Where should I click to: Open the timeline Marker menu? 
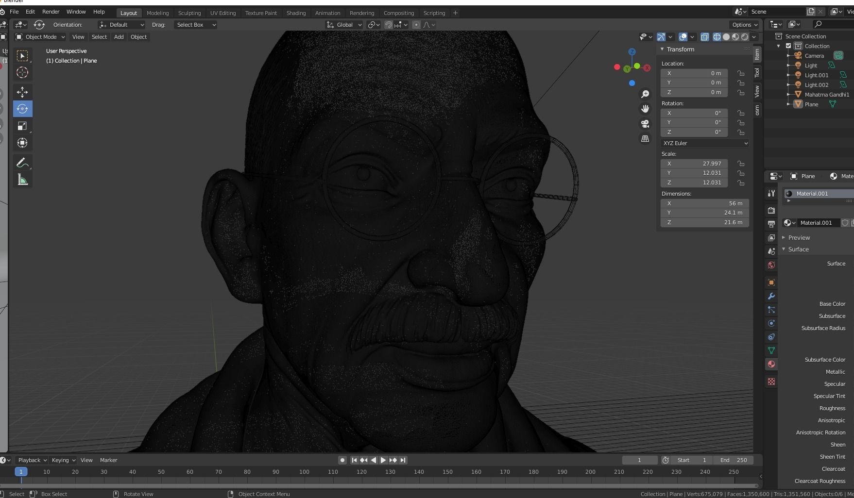[108, 460]
